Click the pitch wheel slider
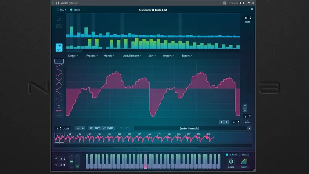The image size is (309, 174). 71,161
